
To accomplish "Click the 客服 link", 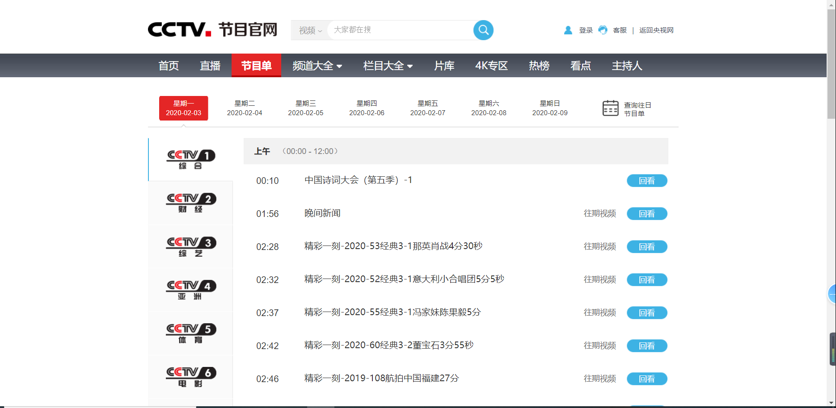I will click(620, 30).
